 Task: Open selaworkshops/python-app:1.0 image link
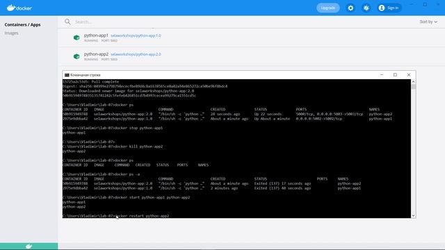(136, 35)
